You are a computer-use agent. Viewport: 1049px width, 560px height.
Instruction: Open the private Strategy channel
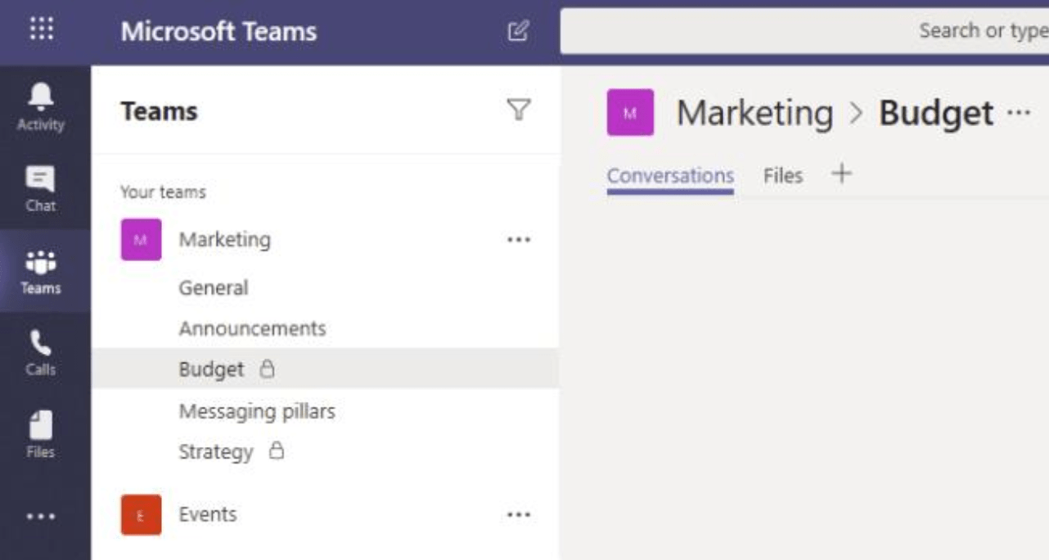click(x=216, y=452)
